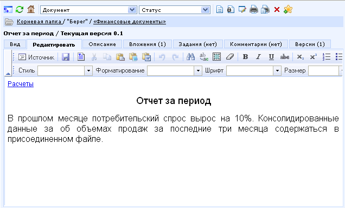Click the lock document icon
Screen dimensions: 345x208
click(x=231, y=9)
